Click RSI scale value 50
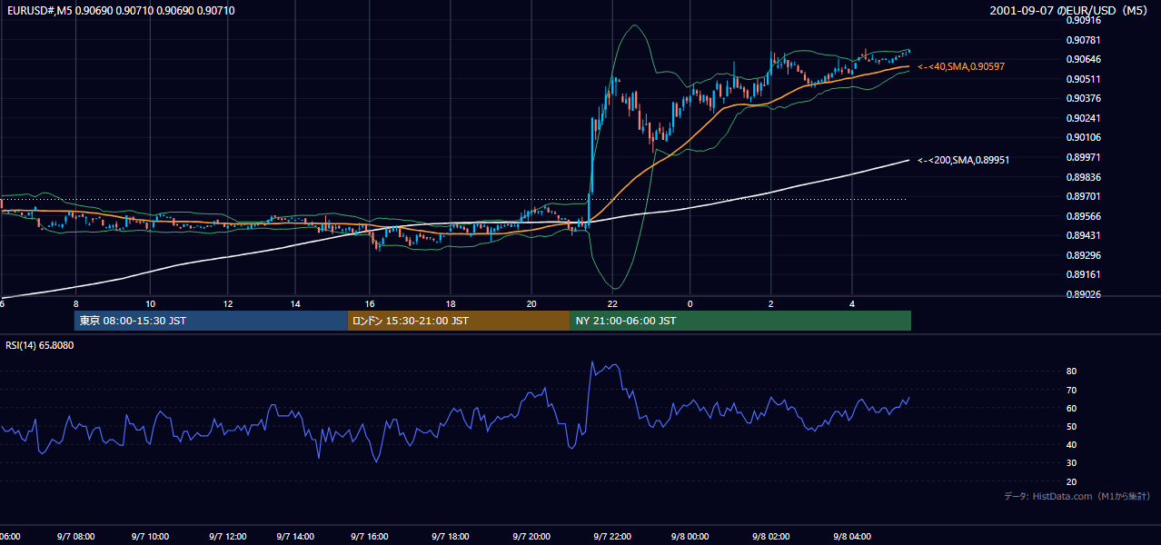Screen dimensions: 1161x545 coord(1071,427)
